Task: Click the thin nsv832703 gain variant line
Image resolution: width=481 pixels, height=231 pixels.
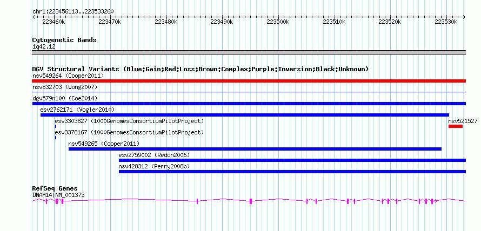Action: pyautogui.click(x=249, y=92)
